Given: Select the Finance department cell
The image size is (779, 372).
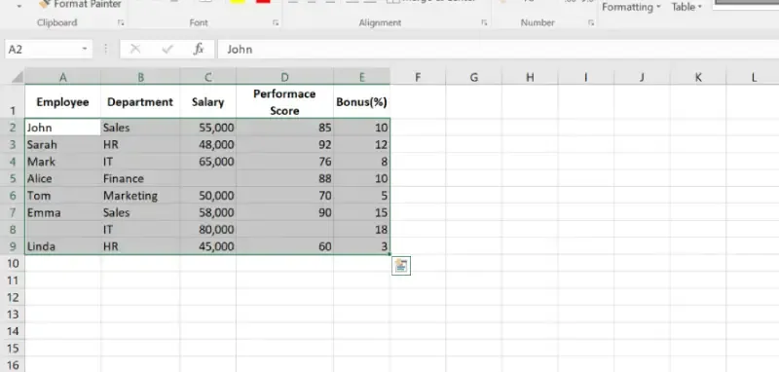Looking at the screenshot, I should pyautogui.click(x=140, y=178).
